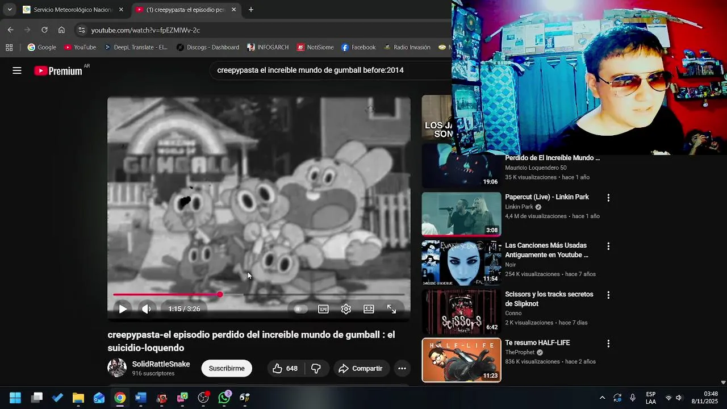Open the YouTube bookmark

coord(80,47)
